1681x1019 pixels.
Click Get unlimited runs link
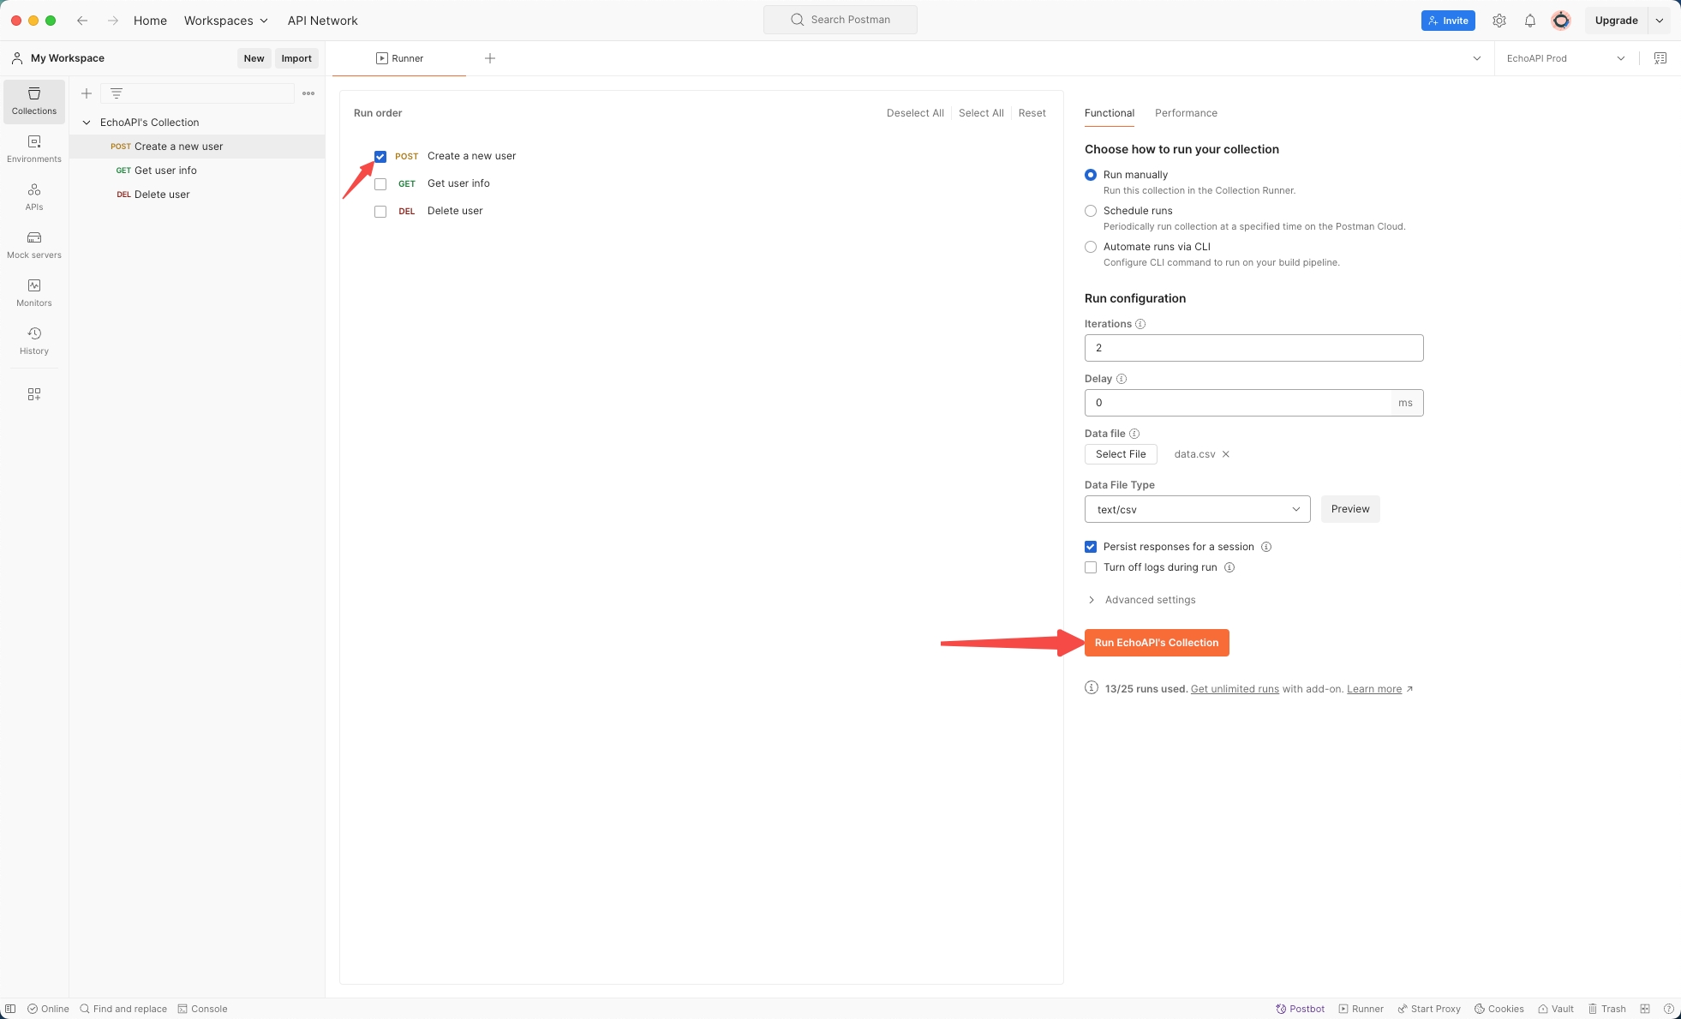(x=1235, y=688)
